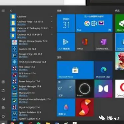Open the Polarr tile
The image size is (124, 124).
(85, 89)
